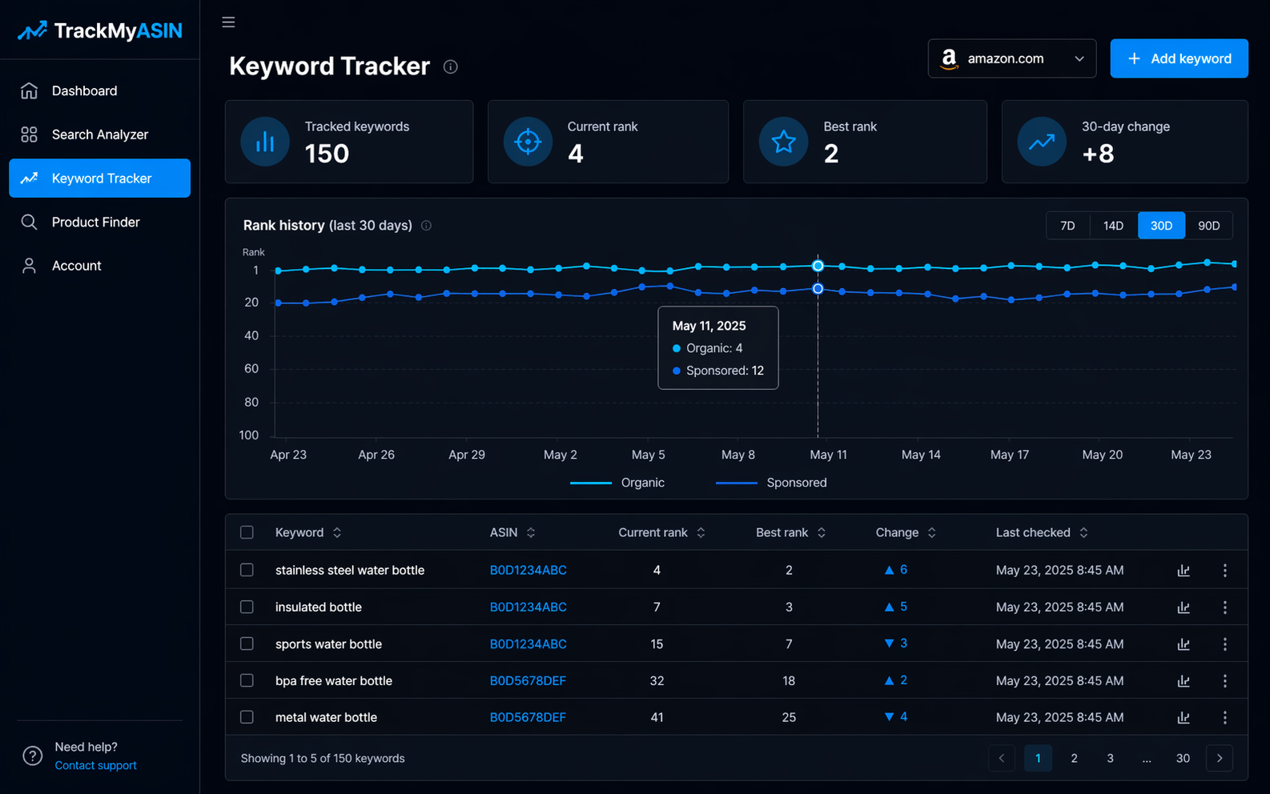Sort table by Change column
Screen dimensions: 1270x794
[x=906, y=532]
